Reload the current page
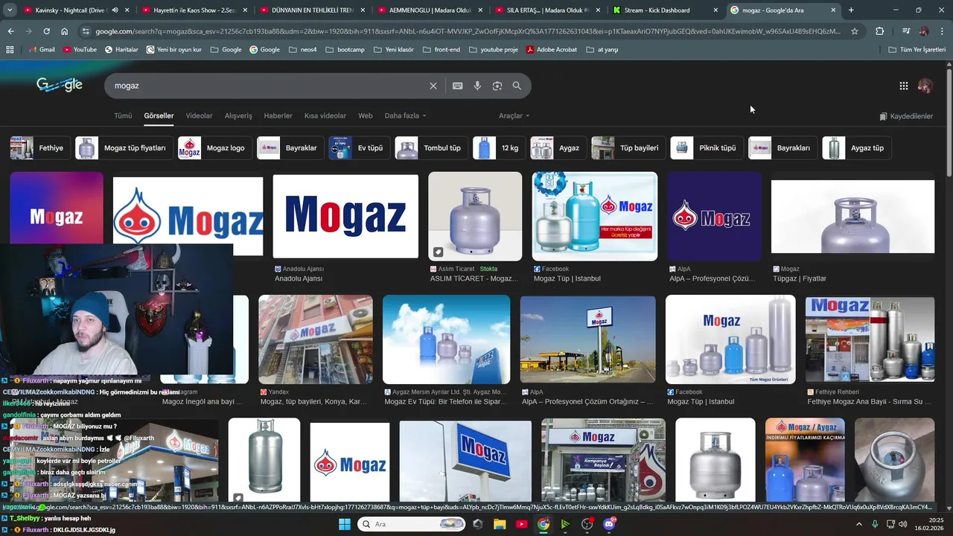This screenshot has width=953, height=536. pyautogui.click(x=46, y=31)
